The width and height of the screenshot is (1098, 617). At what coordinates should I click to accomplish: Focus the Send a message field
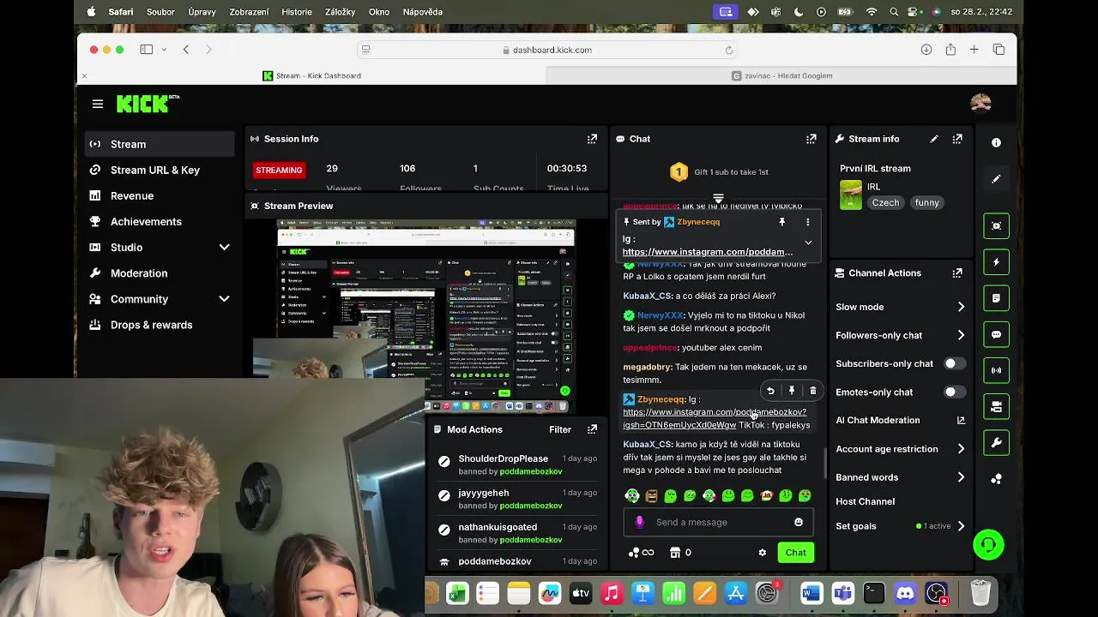718,522
